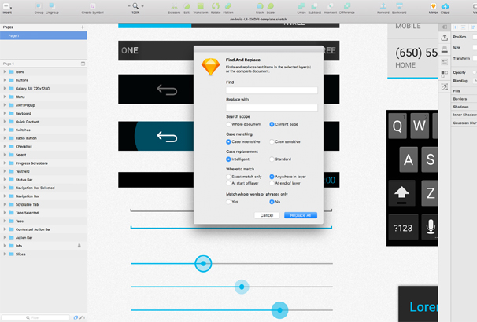Viewport: 477px width, 322px height.
Task: Click the Mask toolbar icon
Action: coord(258,7)
